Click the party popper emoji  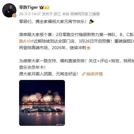pyautogui.click(x=91, y=22)
